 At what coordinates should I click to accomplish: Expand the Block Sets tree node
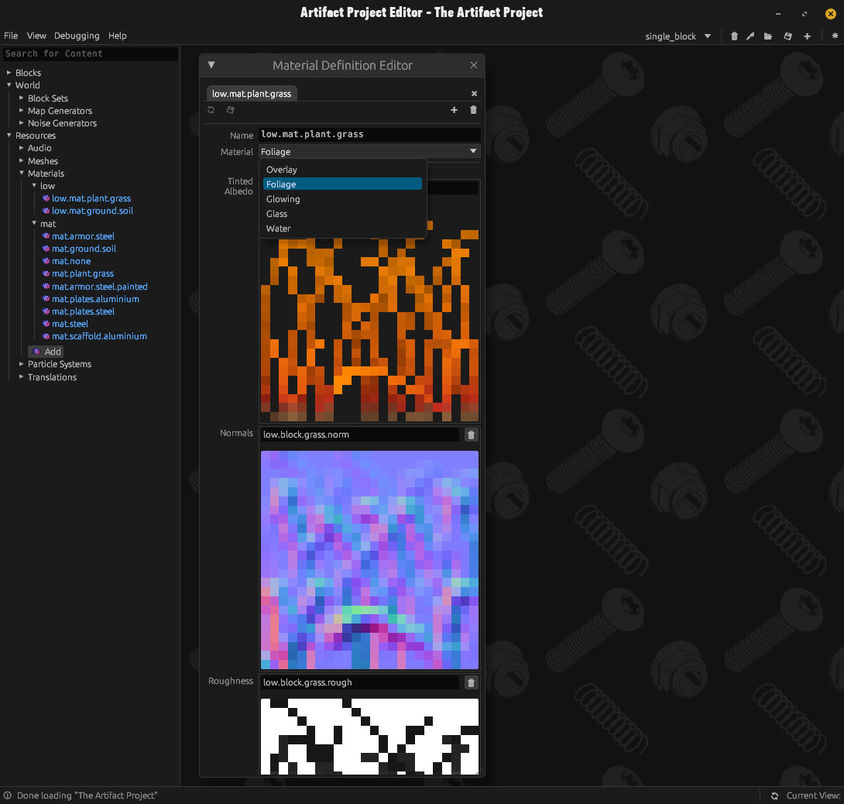[x=22, y=98]
